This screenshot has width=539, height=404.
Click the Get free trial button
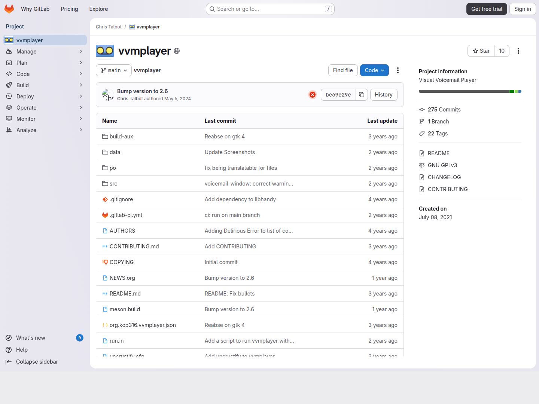point(487,9)
